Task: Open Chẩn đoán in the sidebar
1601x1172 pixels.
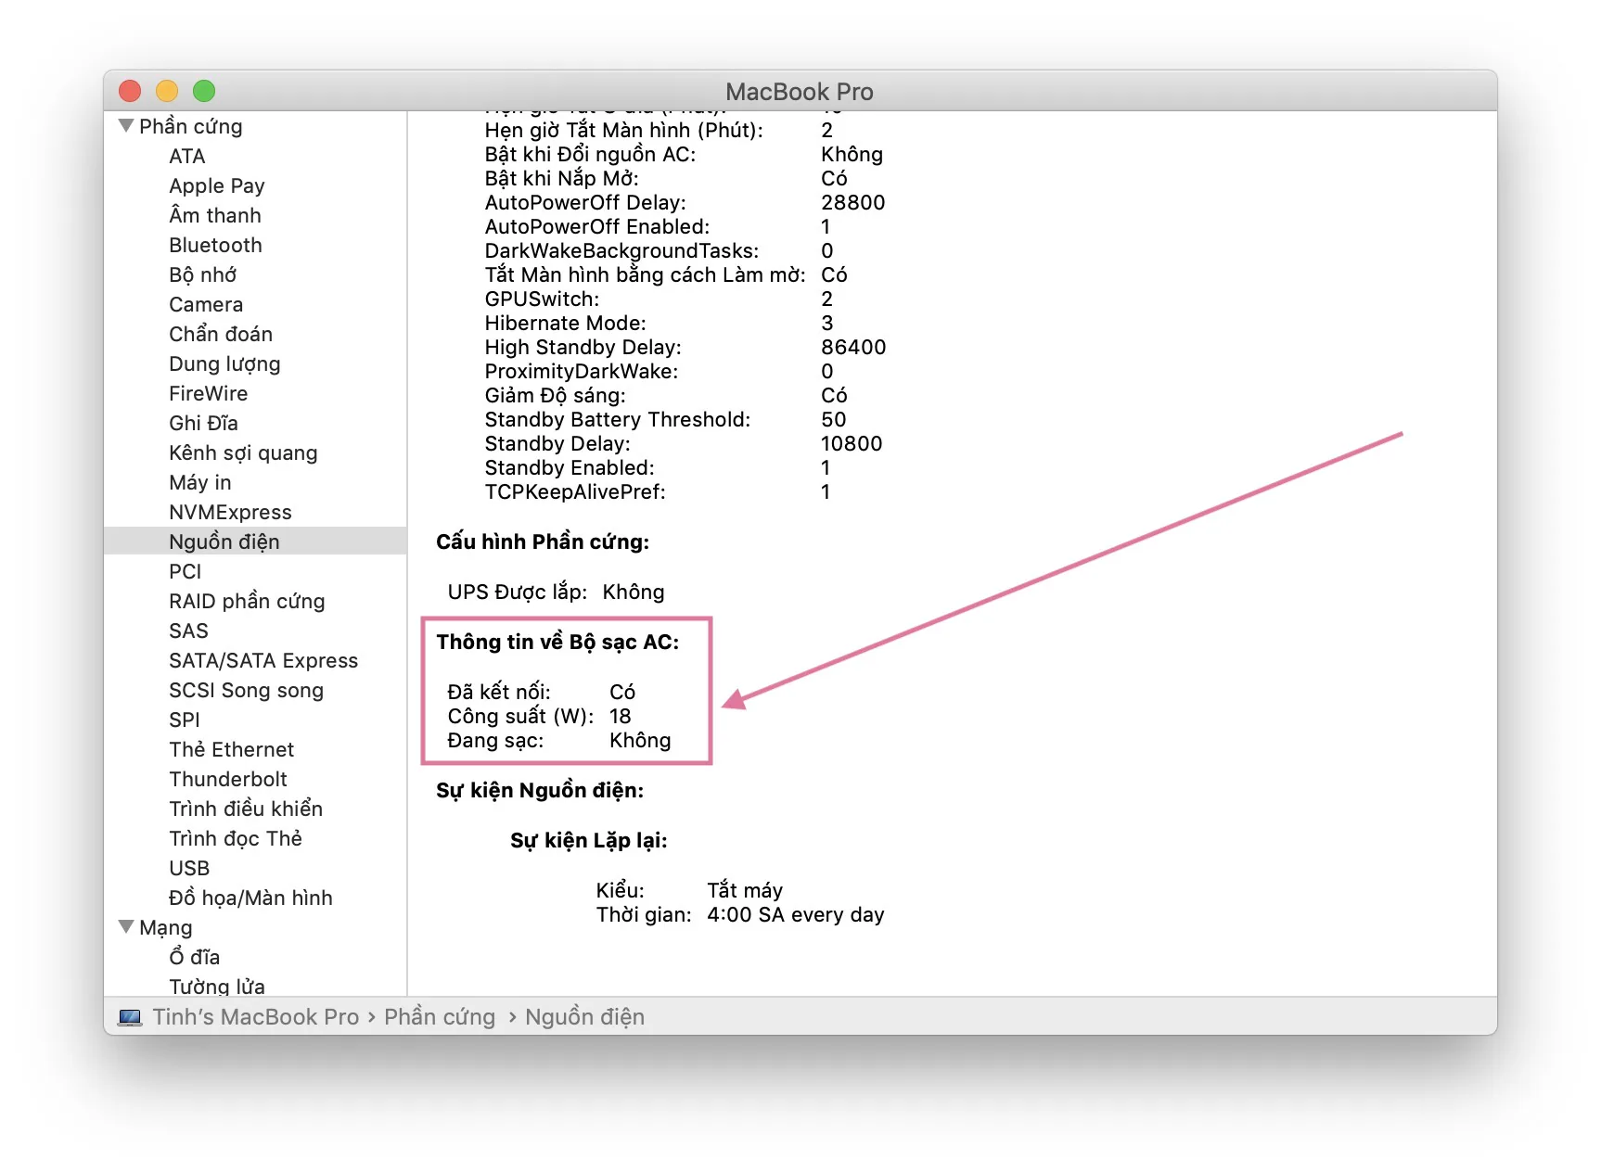Action: click(221, 334)
